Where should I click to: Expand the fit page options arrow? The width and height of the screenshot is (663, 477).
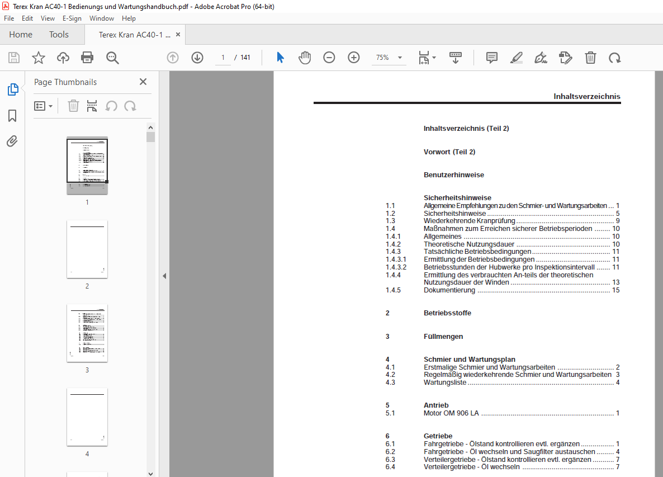(434, 58)
